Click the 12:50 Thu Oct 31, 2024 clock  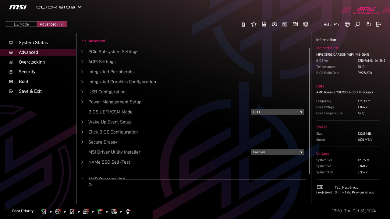[x=354, y=211]
